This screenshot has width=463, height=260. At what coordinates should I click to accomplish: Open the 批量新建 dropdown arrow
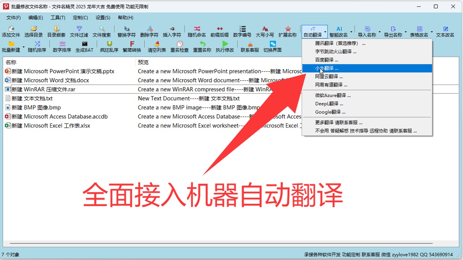pos(24,47)
